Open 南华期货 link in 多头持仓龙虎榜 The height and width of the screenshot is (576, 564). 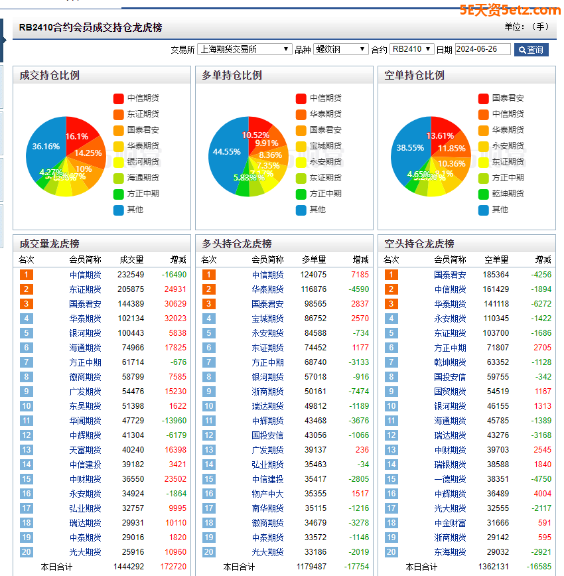click(267, 508)
